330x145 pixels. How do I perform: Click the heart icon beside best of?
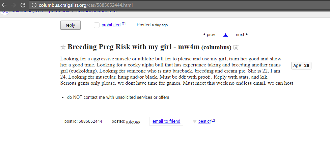(194, 121)
